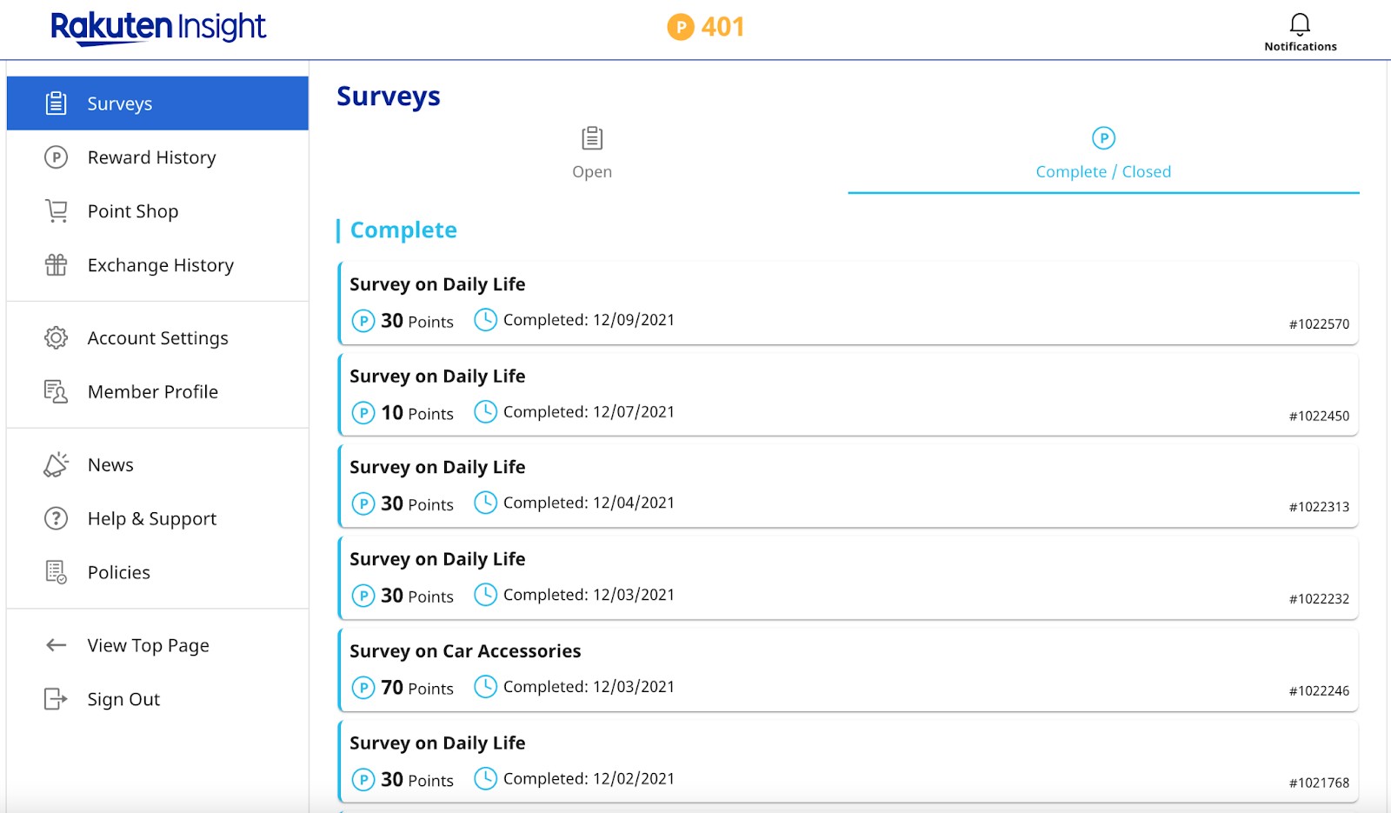Click Survey on Car Accessories title

[465, 651]
